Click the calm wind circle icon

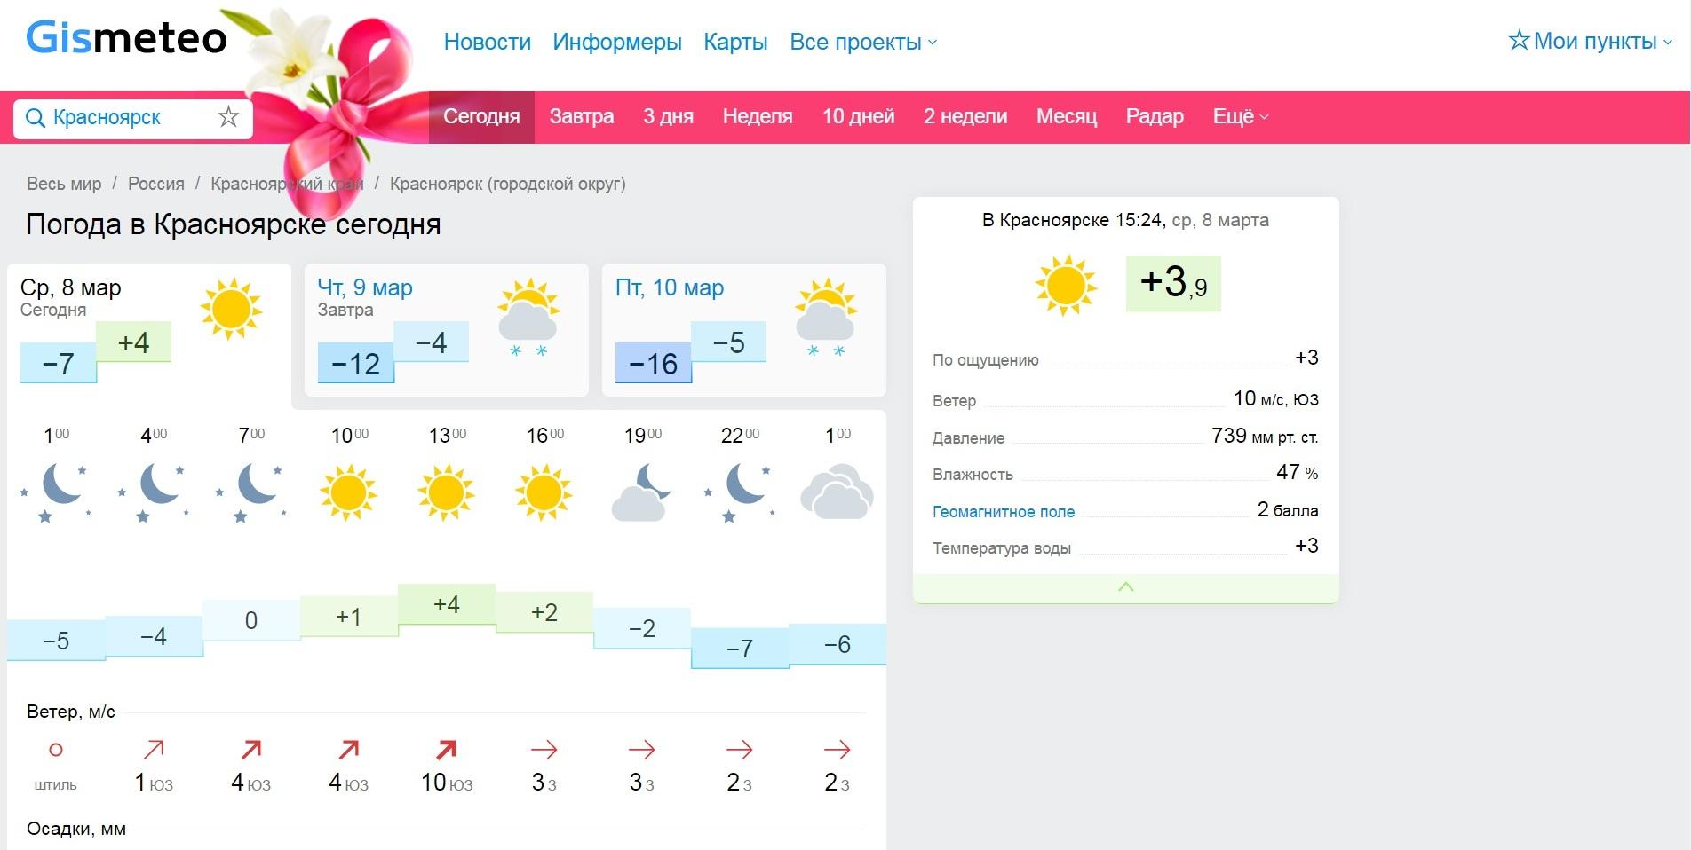click(55, 751)
